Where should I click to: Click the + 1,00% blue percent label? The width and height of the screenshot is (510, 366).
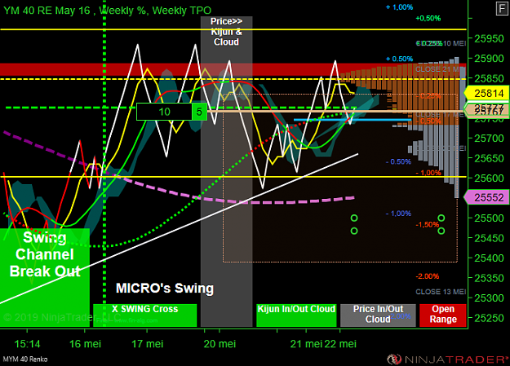pyautogui.click(x=399, y=7)
